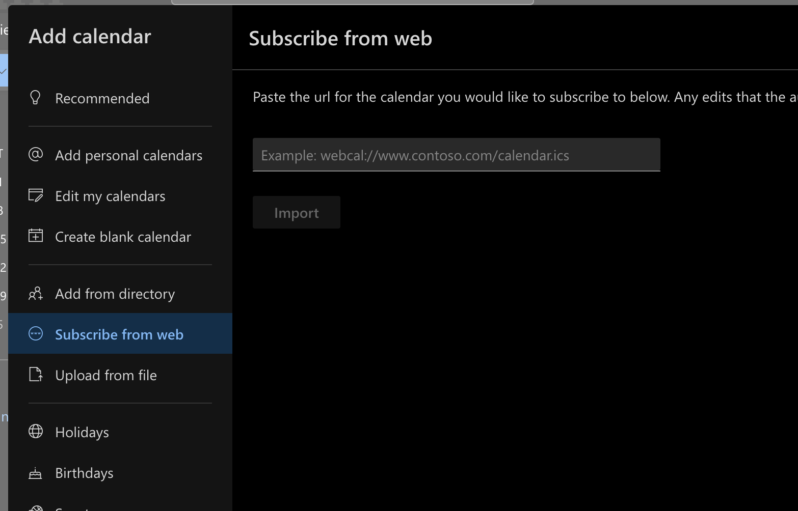Click the pencil icon for Edit my calendars
This screenshot has height=511, width=798.
(x=35, y=195)
